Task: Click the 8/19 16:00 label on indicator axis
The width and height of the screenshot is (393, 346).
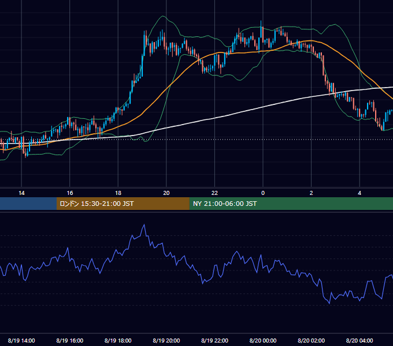Action: (70, 340)
